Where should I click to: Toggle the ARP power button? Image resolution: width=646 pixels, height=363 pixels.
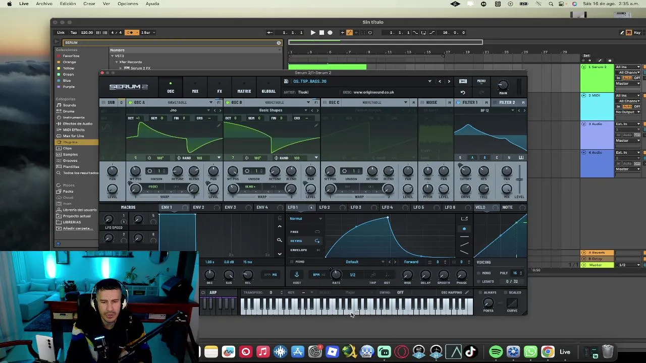203,292
